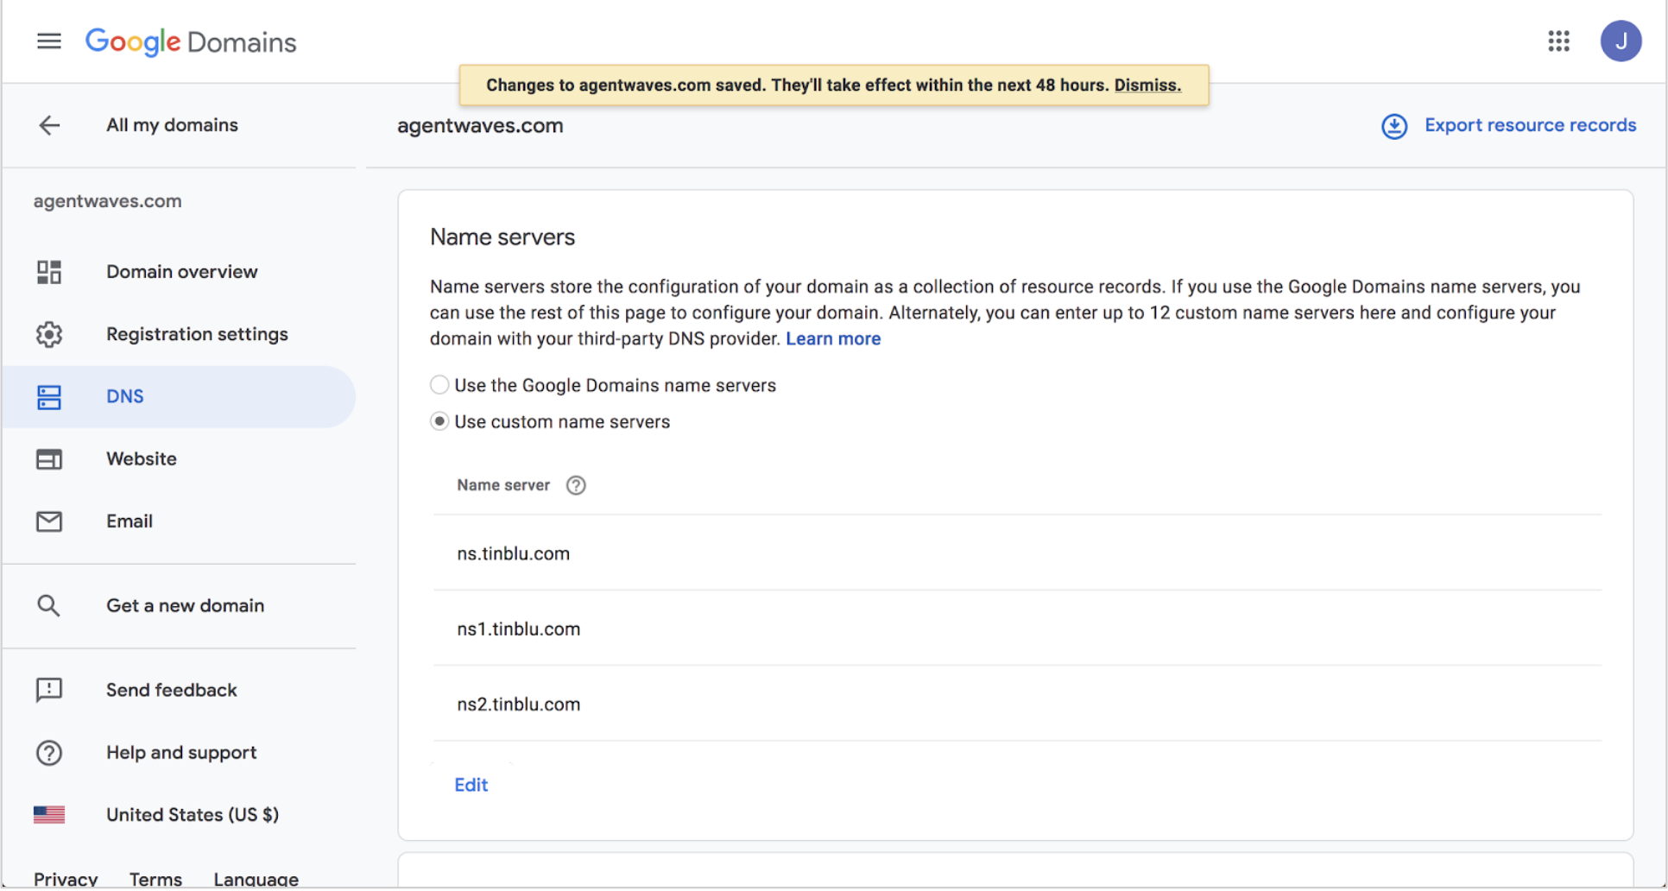
Task: Click the DNS server icon
Action: (x=49, y=397)
